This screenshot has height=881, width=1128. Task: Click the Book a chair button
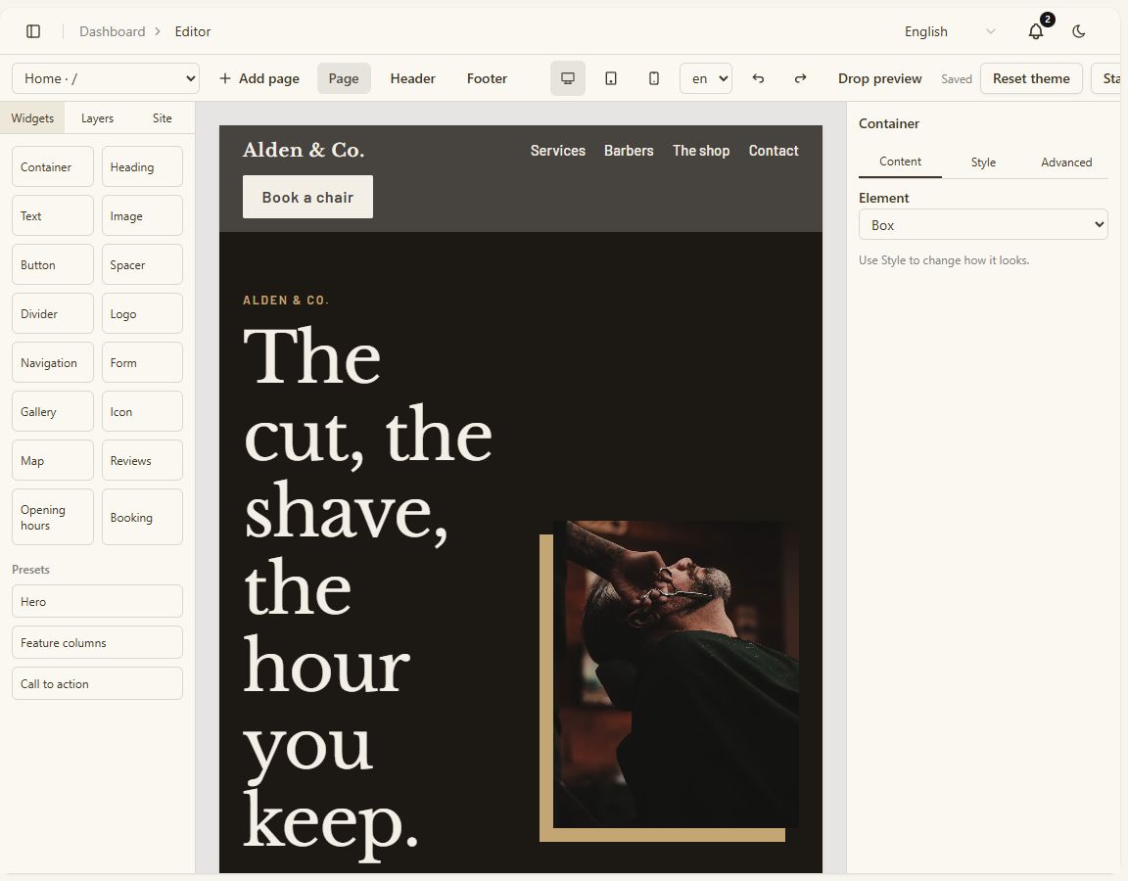point(307,197)
